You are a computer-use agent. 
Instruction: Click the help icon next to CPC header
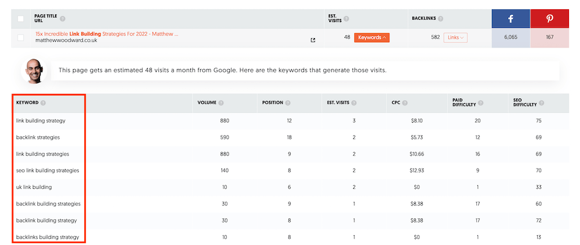[405, 103]
